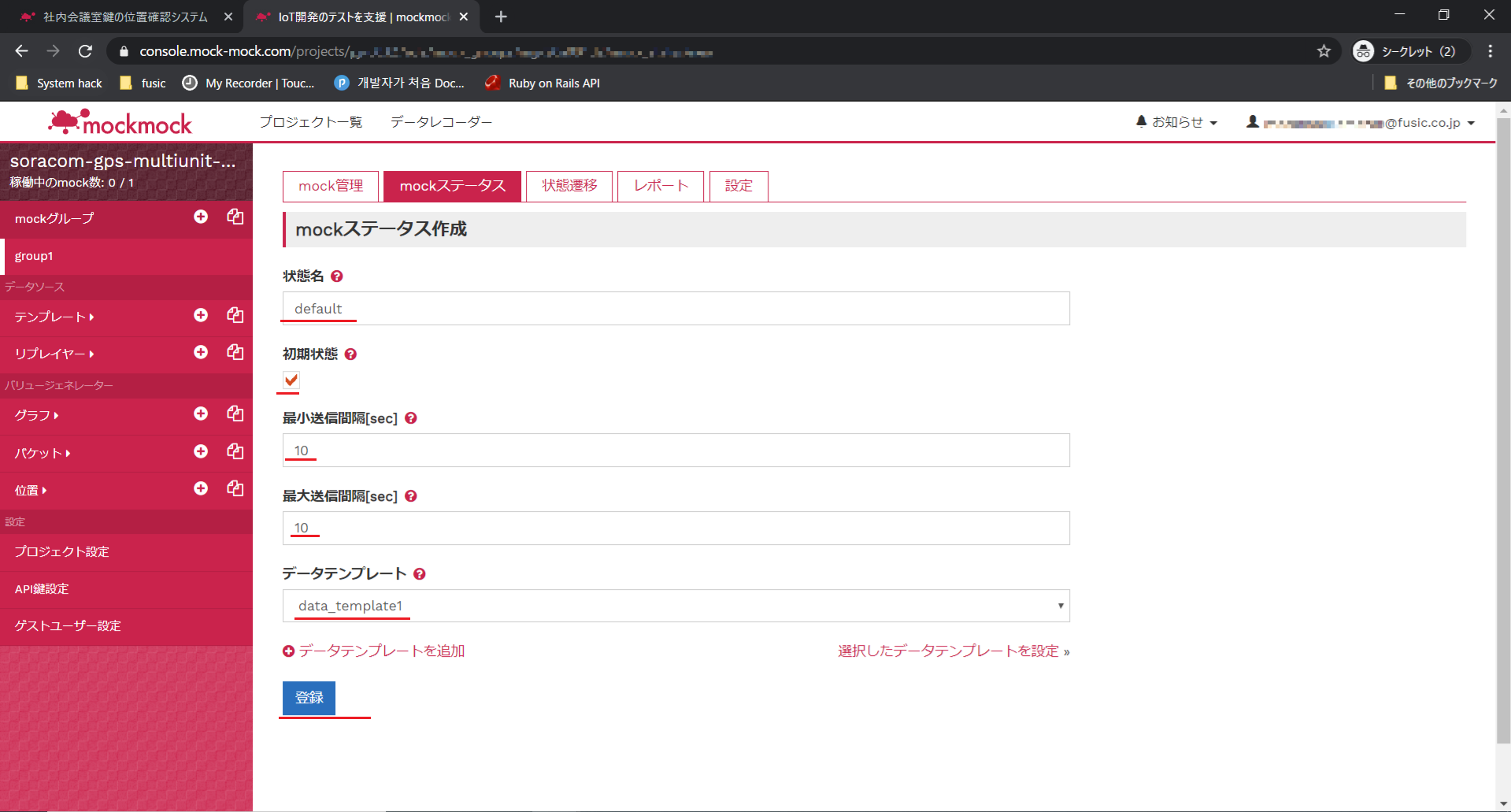Open the レポート tab
1511x812 pixels.
pyautogui.click(x=661, y=186)
